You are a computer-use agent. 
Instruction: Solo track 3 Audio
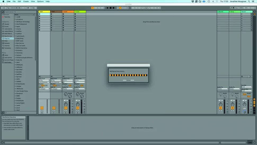(66, 111)
